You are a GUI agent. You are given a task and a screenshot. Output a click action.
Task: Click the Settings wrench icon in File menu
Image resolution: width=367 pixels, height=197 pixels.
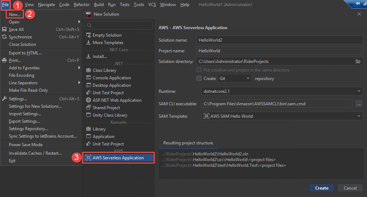[4, 99]
